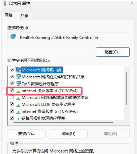137x154 pixels.
Task: Click the Realtek network adapter icon
Action: point(13,37)
